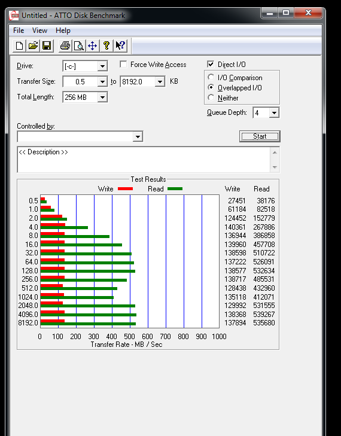Enable the Force Write Access checkbox

click(123, 64)
